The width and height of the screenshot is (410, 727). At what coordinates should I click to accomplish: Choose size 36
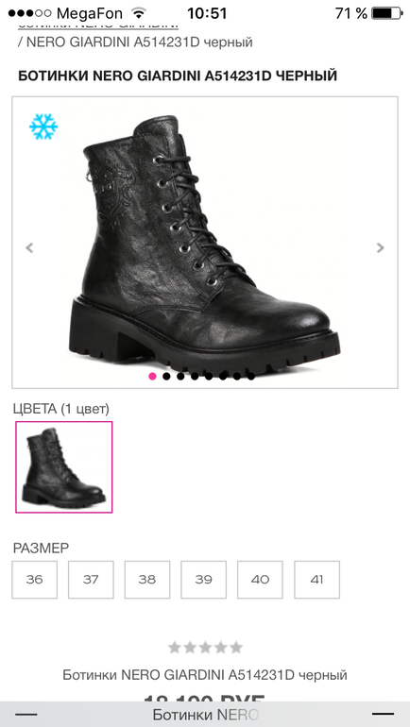[x=35, y=580]
